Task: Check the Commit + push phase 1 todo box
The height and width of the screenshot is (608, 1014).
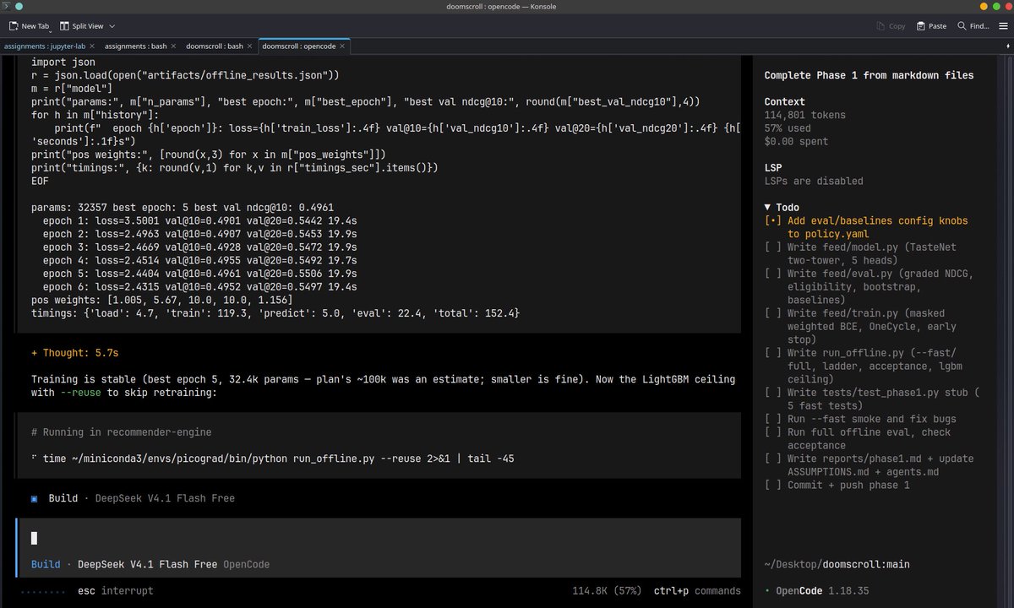Action: point(772,485)
